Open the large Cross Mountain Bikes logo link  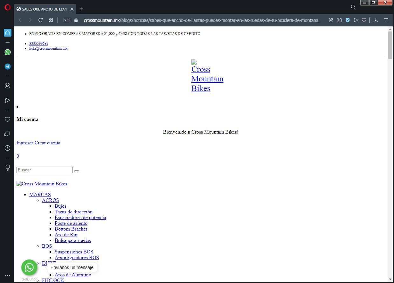207,76
